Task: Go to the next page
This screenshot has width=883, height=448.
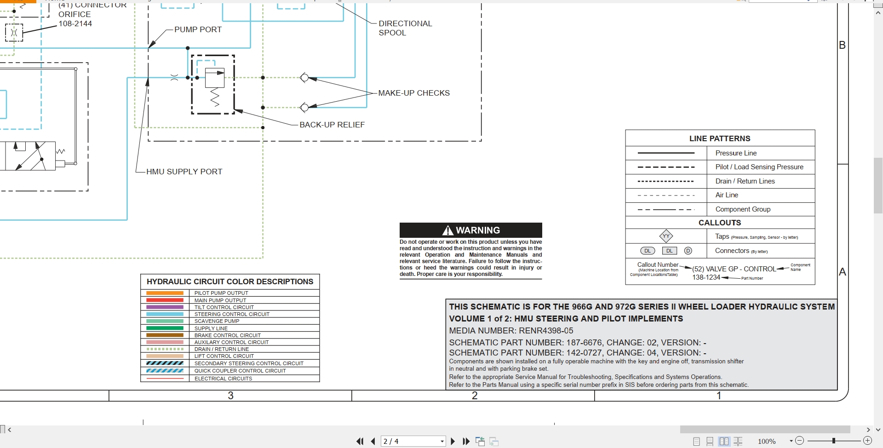Action: (453, 441)
